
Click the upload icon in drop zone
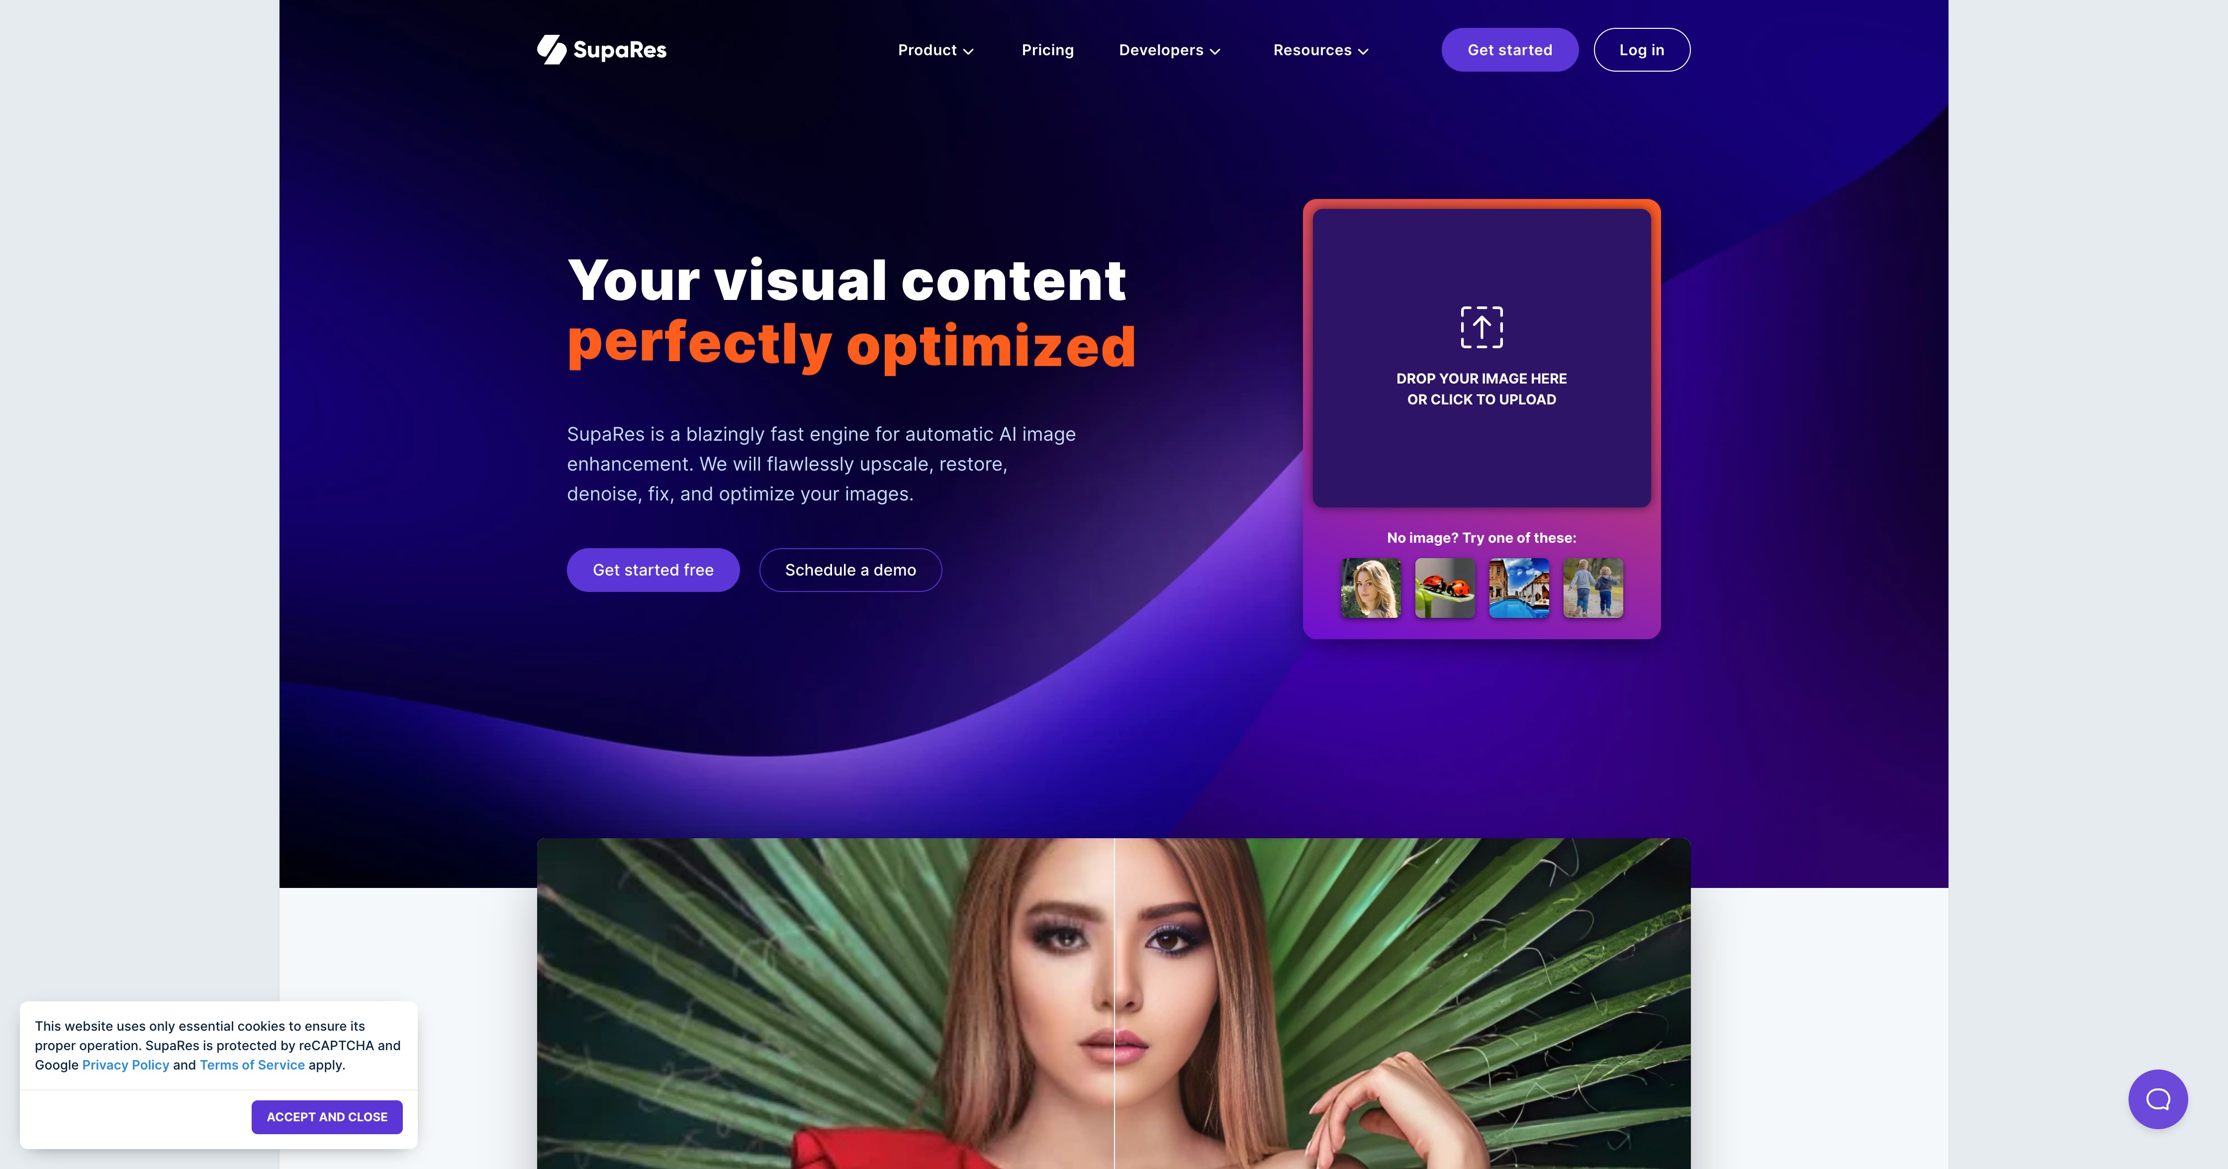click(x=1481, y=327)
